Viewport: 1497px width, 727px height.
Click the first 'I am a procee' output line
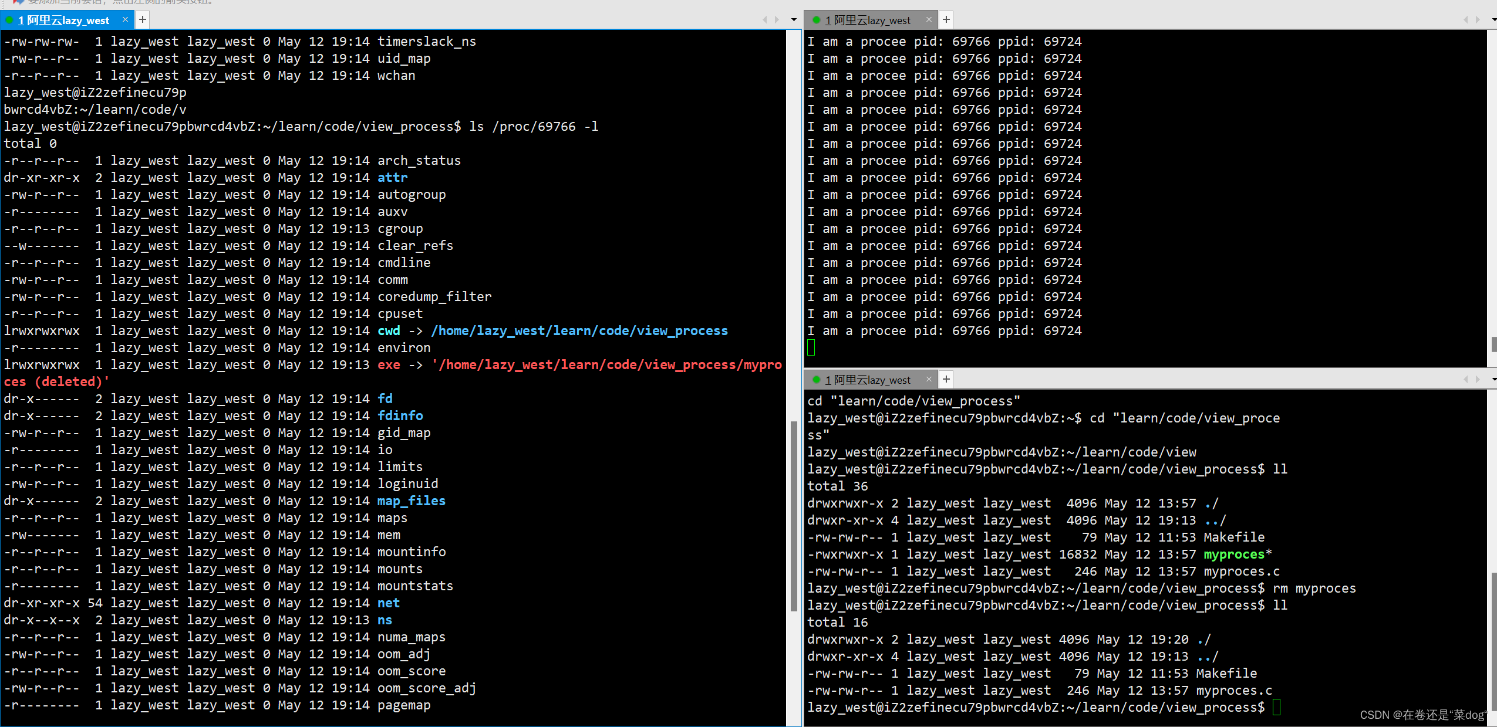pos(944,41)
